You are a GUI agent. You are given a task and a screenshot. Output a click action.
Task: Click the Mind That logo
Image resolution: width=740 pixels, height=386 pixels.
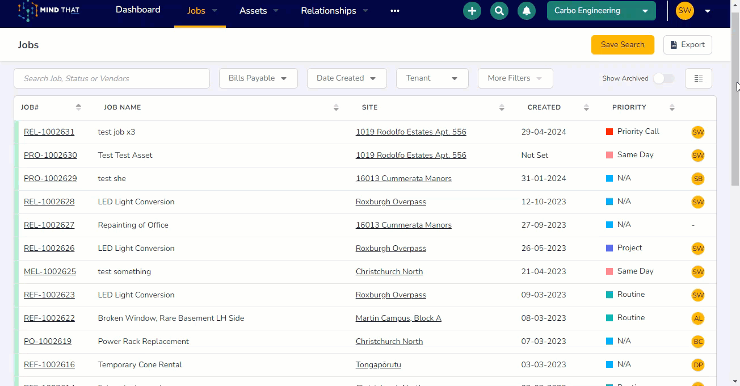(48, 10)
